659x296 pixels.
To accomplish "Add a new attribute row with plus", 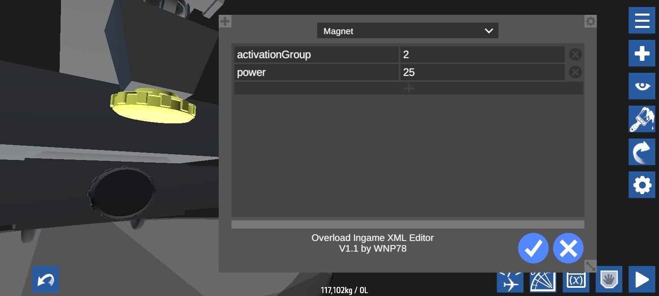I will [x=409, y=88].
